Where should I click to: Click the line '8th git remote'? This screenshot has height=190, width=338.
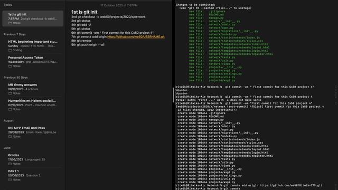click(81, 41)
